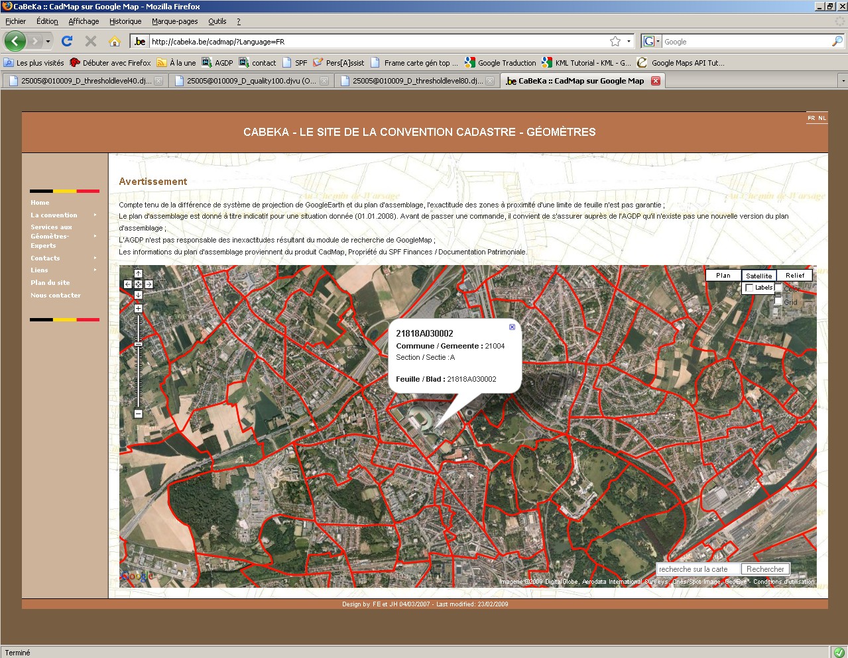848x658 pixels.
Task: Open Plan du site link
Action: click(50, 282)
